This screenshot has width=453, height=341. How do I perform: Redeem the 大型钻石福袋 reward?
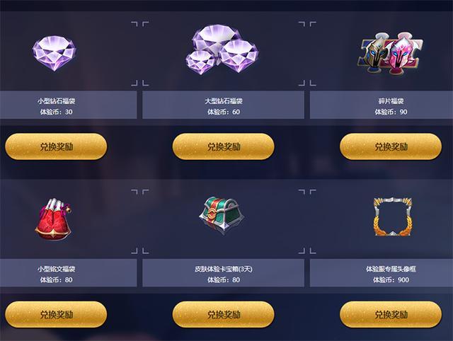point(224,146)
